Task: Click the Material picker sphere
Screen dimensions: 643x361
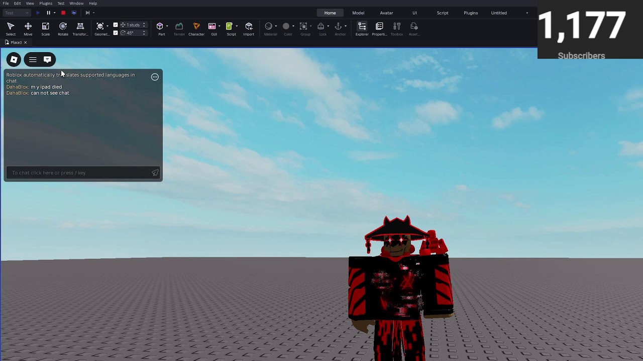Action: 268,26
